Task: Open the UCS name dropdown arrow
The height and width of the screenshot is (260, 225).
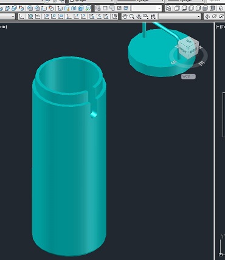Action: coord(13,16)
